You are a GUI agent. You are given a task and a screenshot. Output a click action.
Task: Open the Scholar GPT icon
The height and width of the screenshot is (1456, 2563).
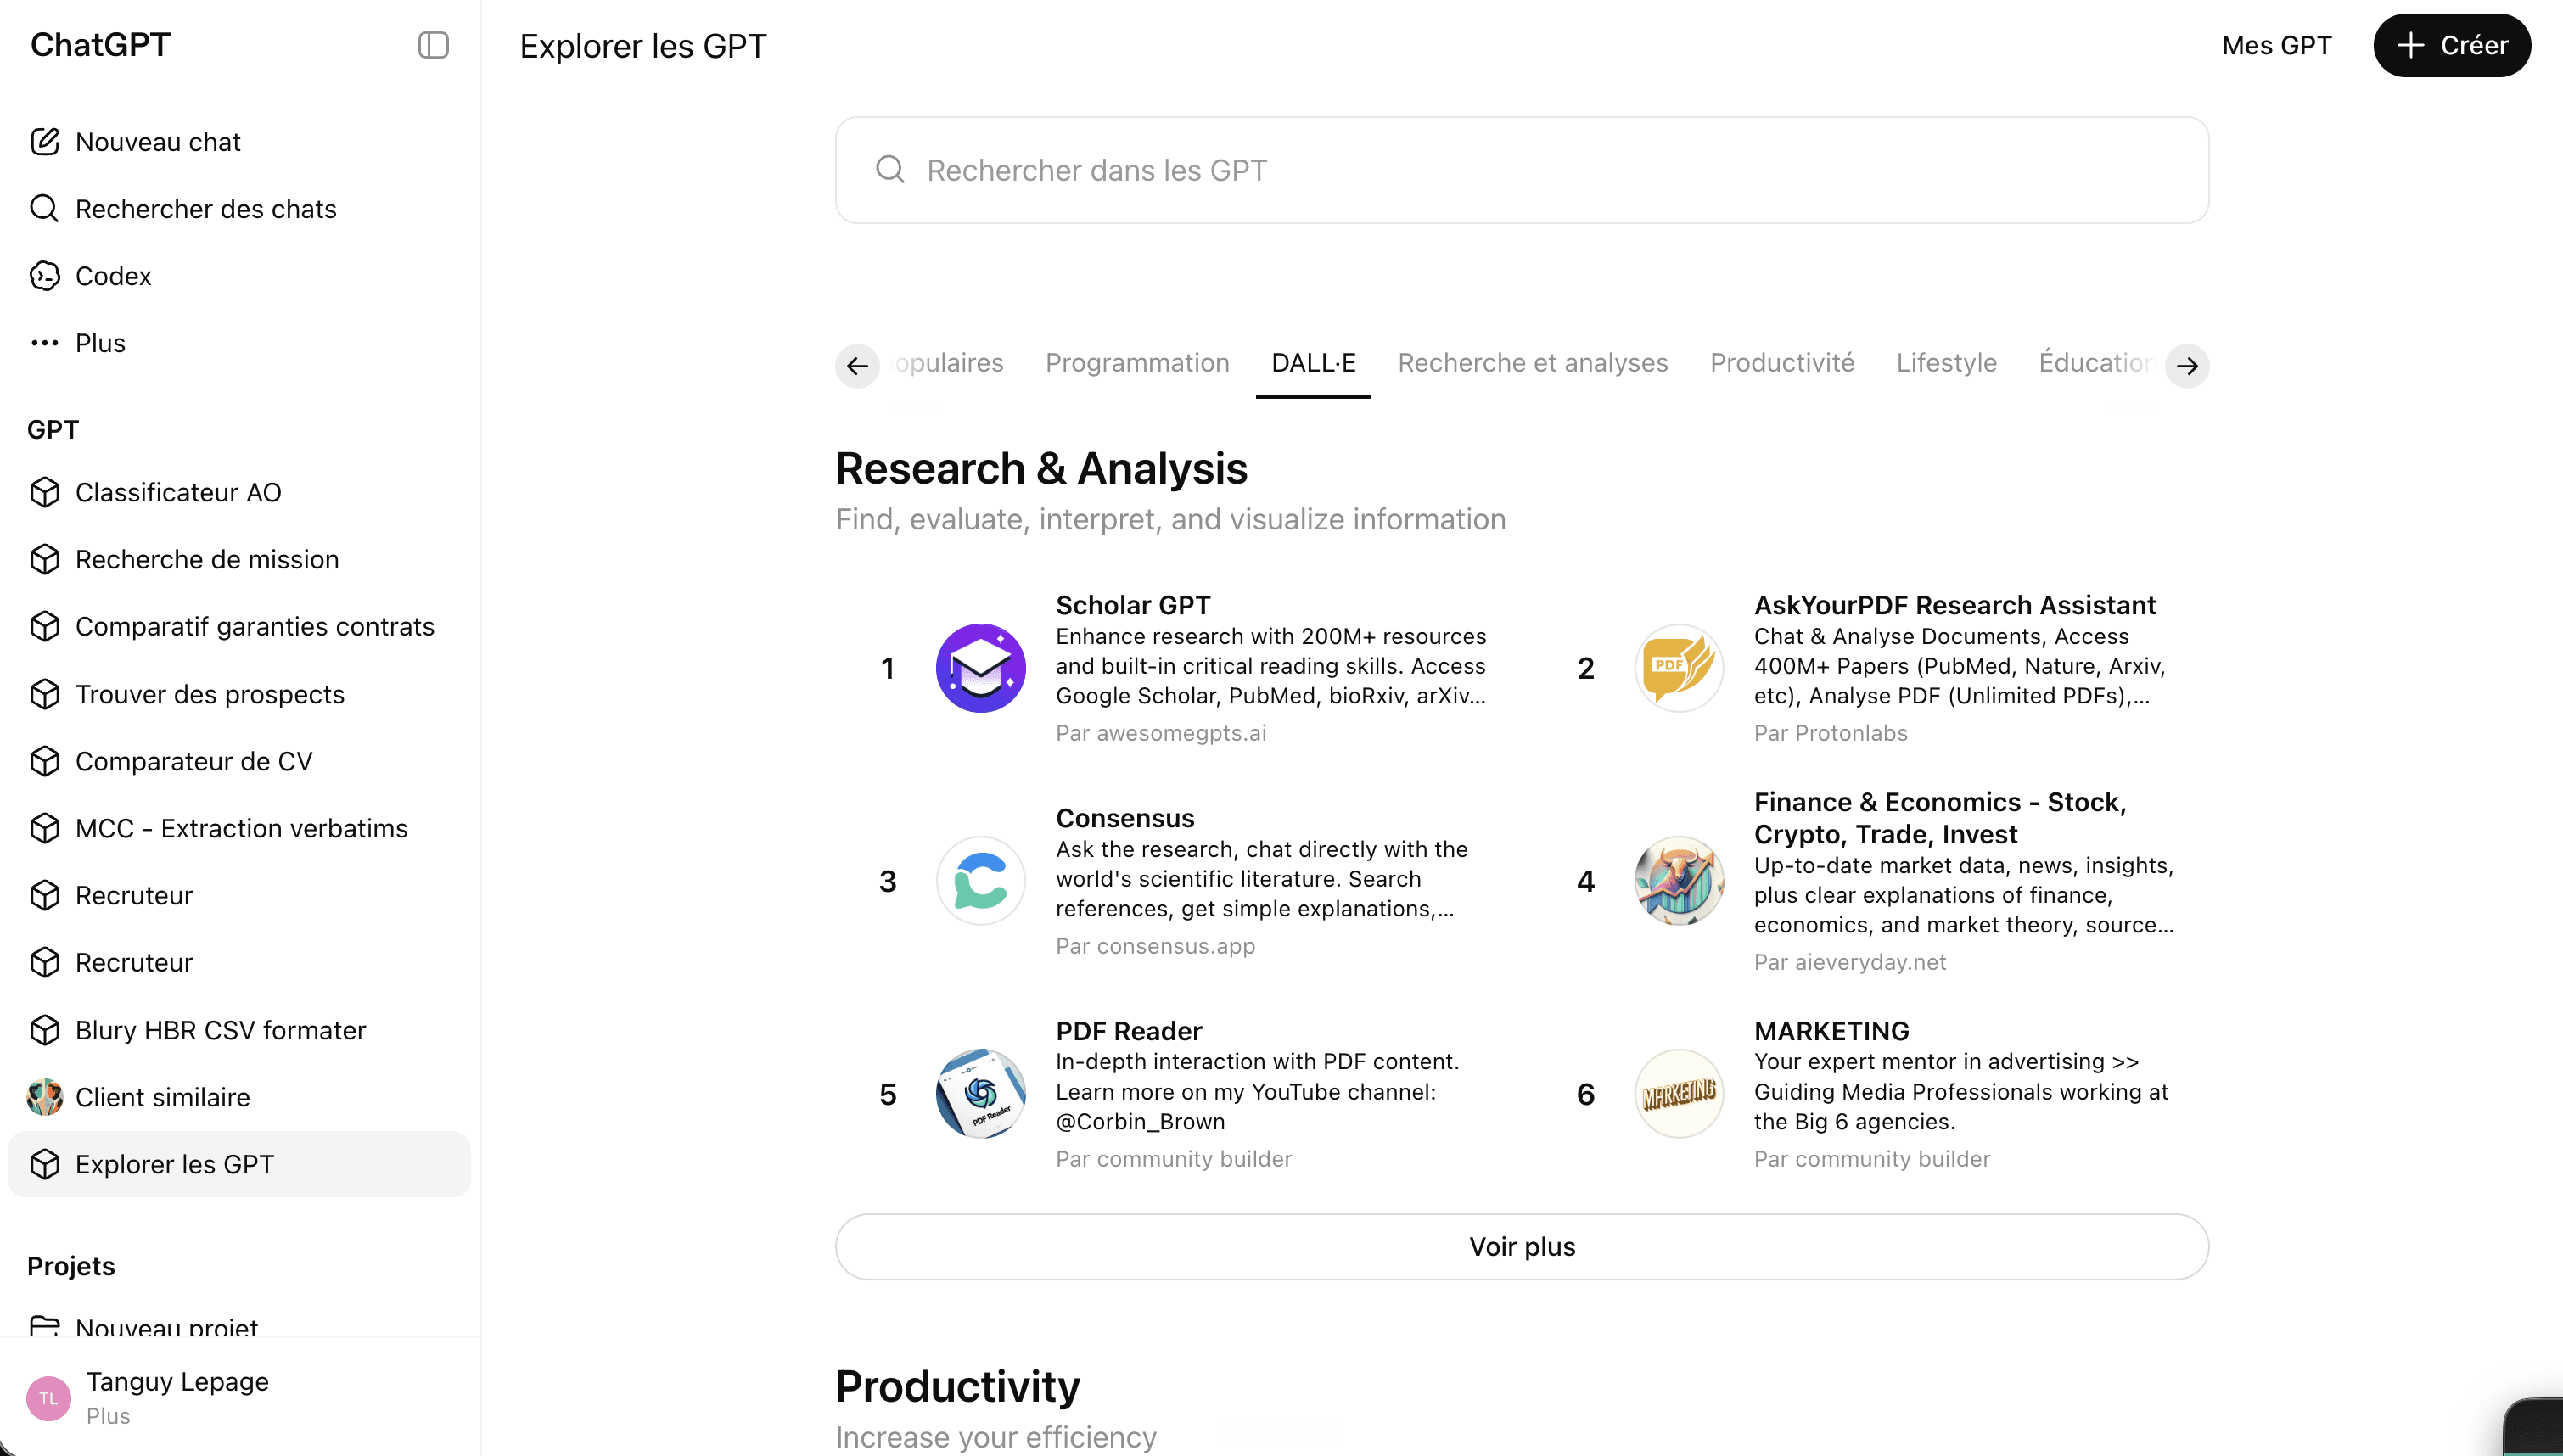pyautogui.click(x=980, y=668)
